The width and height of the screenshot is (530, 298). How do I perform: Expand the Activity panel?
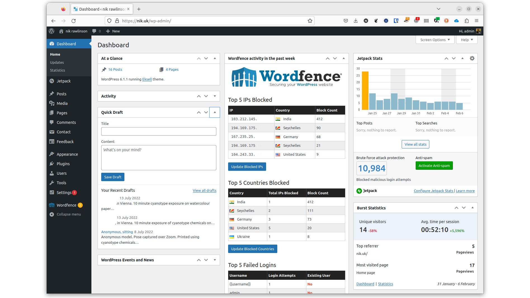coord(215,96)
